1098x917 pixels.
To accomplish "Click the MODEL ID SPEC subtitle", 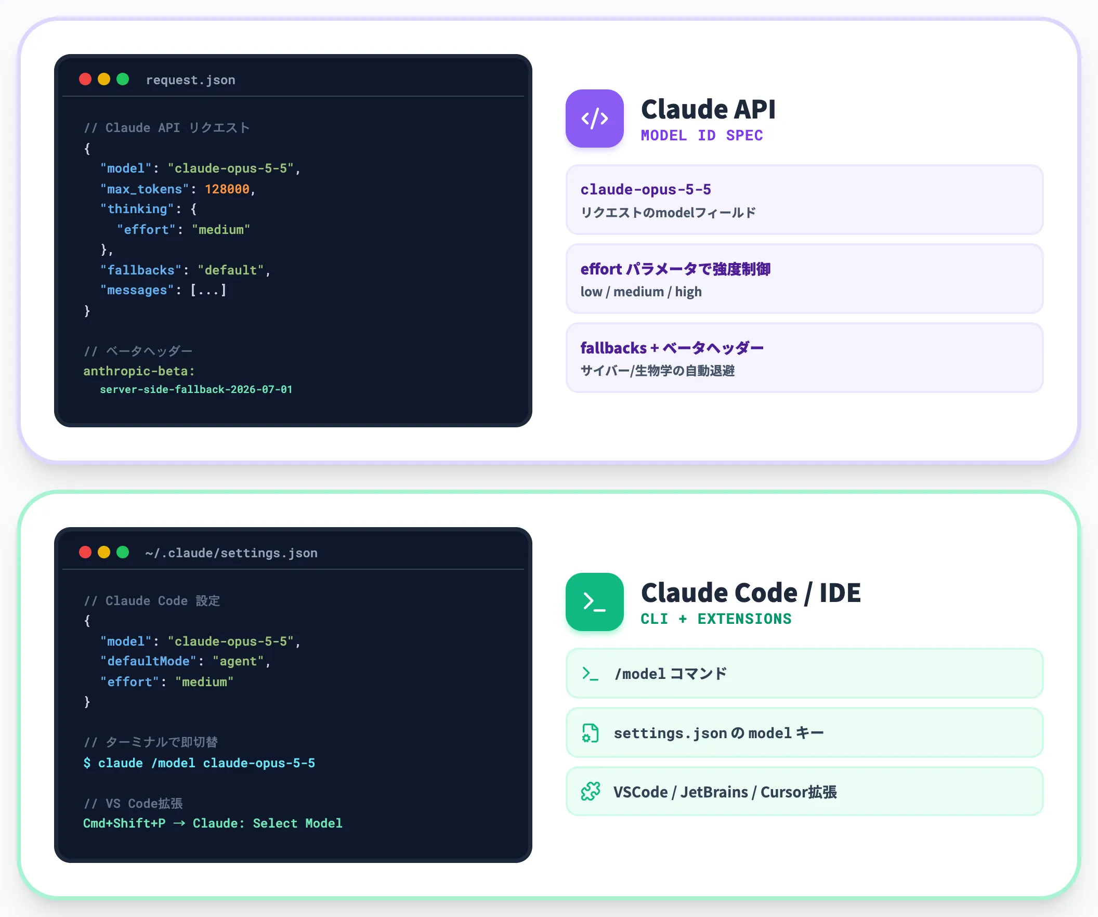I will pos(702,135).
